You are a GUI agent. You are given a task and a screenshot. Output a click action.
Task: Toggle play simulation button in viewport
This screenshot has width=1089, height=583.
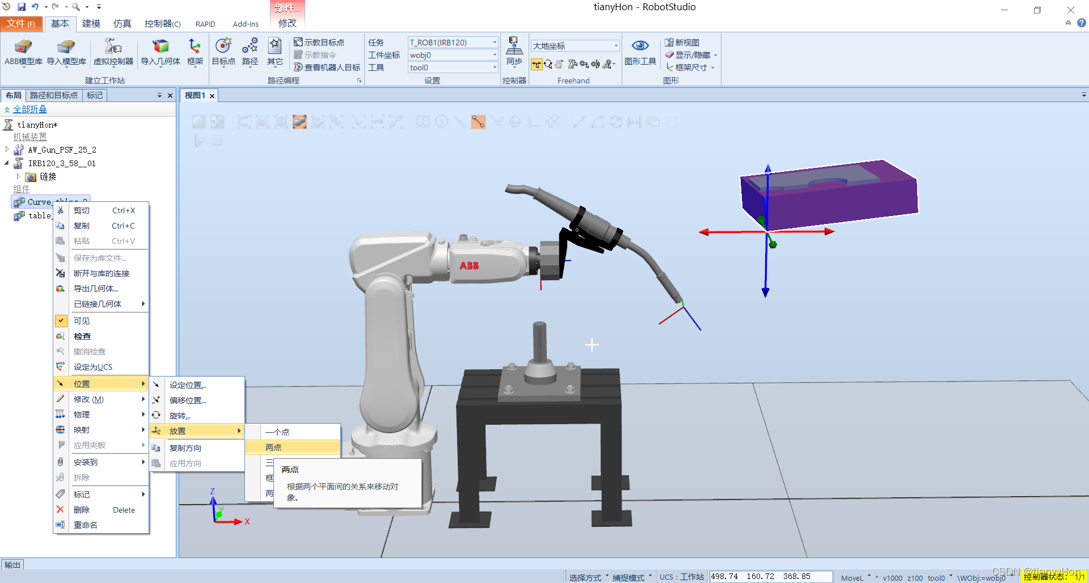pyautogui.click(x=199, y=141)
